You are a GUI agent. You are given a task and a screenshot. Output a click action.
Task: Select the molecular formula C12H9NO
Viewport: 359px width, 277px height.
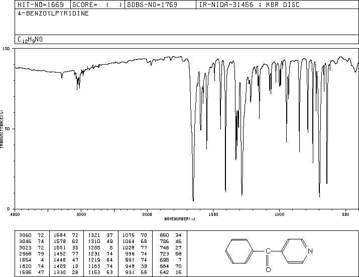point(30,40)
